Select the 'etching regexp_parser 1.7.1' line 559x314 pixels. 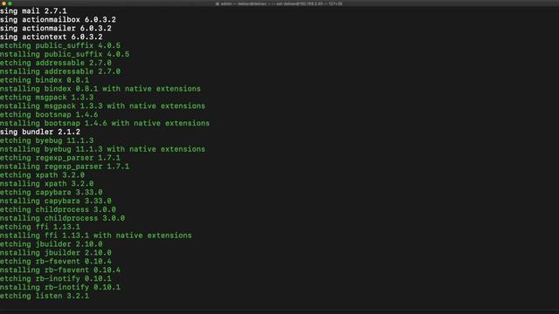coord(60,158)
